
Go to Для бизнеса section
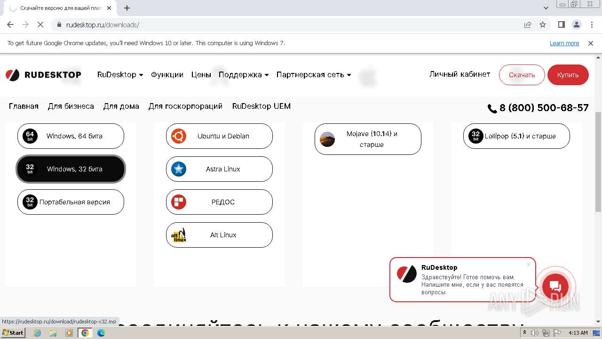(71, 106)
